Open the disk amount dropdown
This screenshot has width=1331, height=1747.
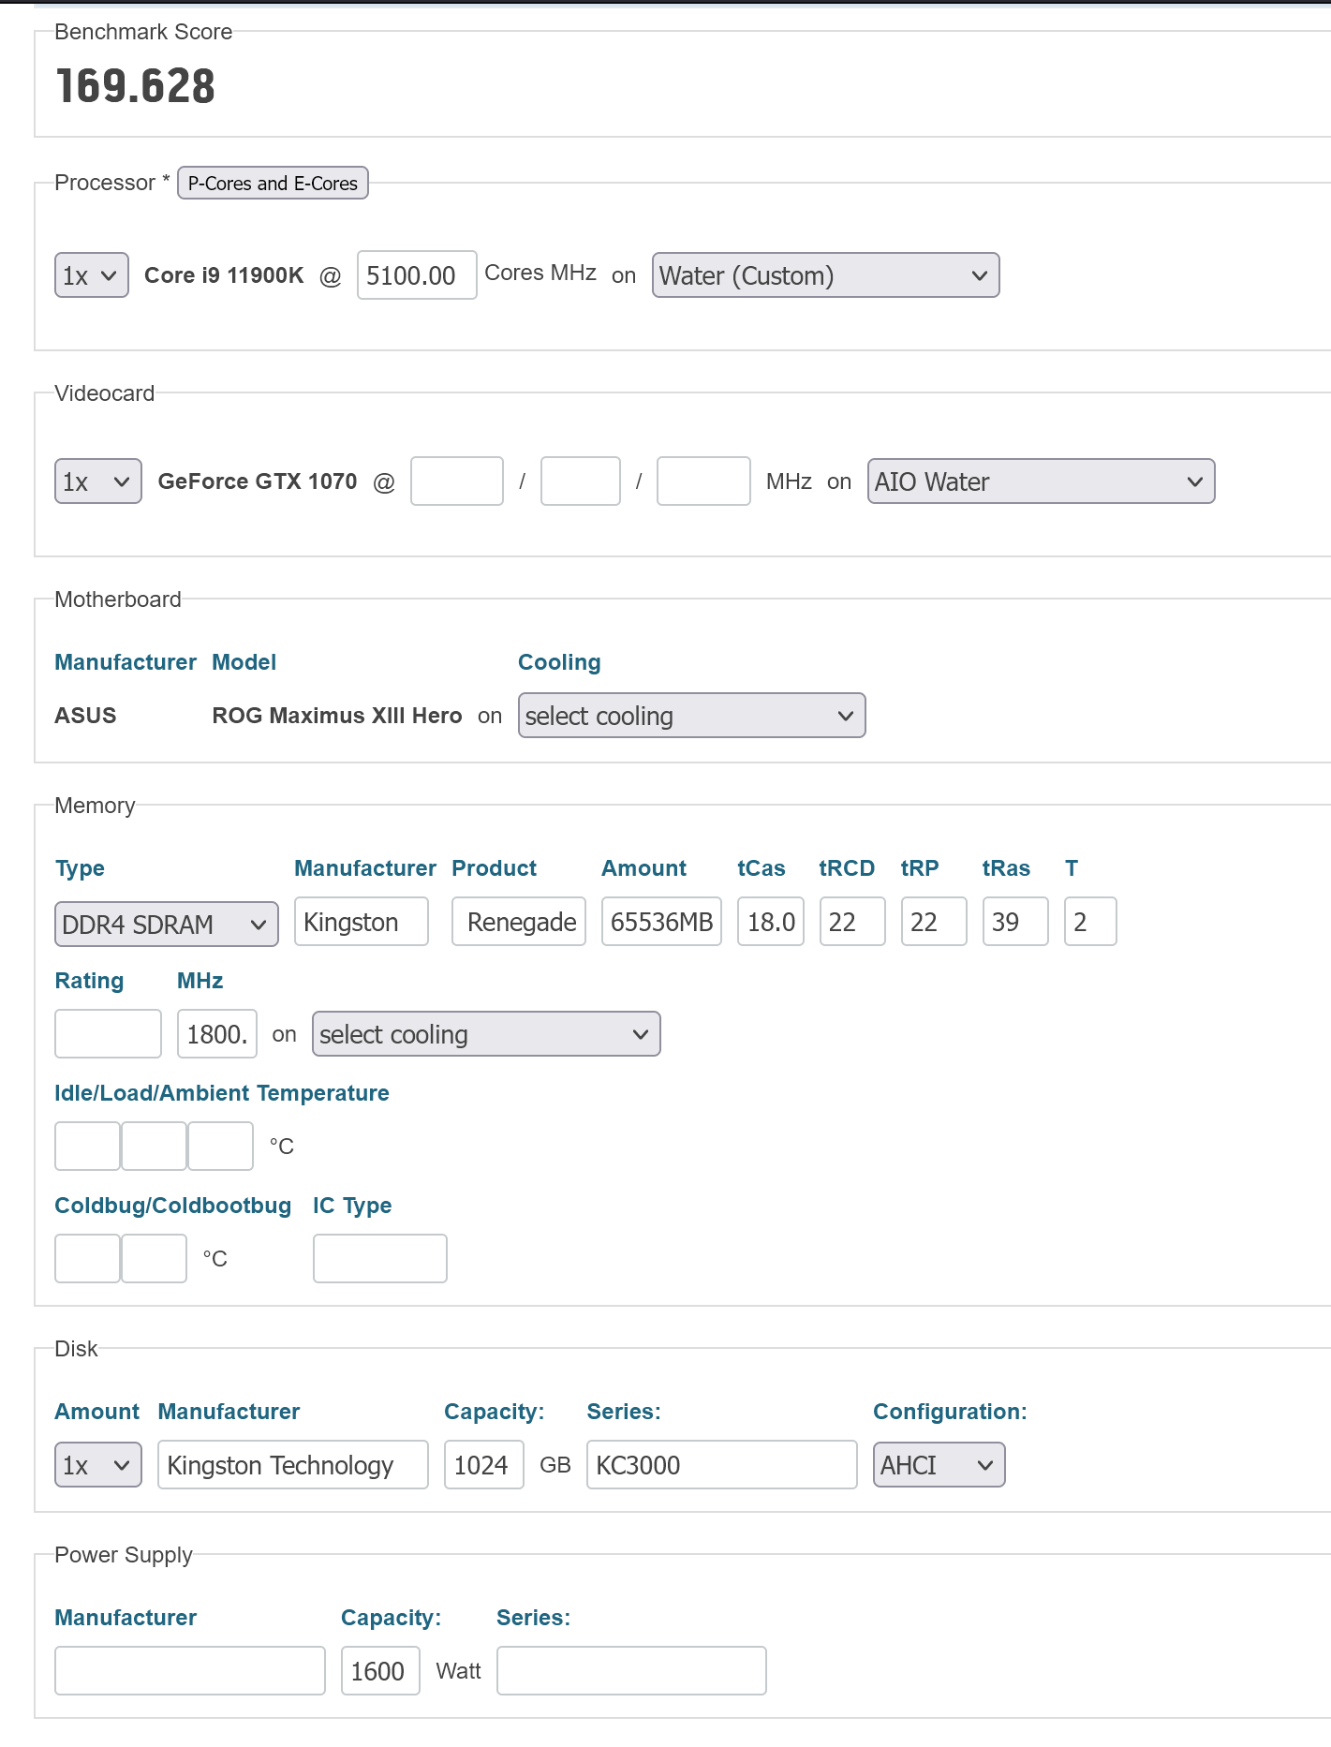(97, 1465)
